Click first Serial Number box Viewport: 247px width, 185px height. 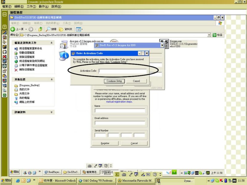click(x=100, y=135)
